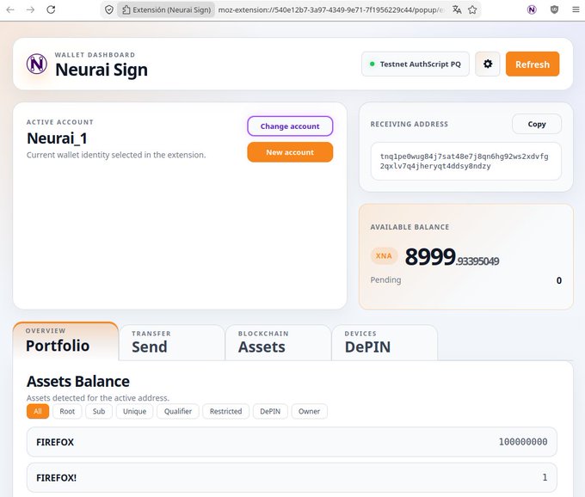Open the Neurai extension toolbar icon
The width and height of the screenshot is (585, 497).
pyautogui.click(x=532, y=9)
